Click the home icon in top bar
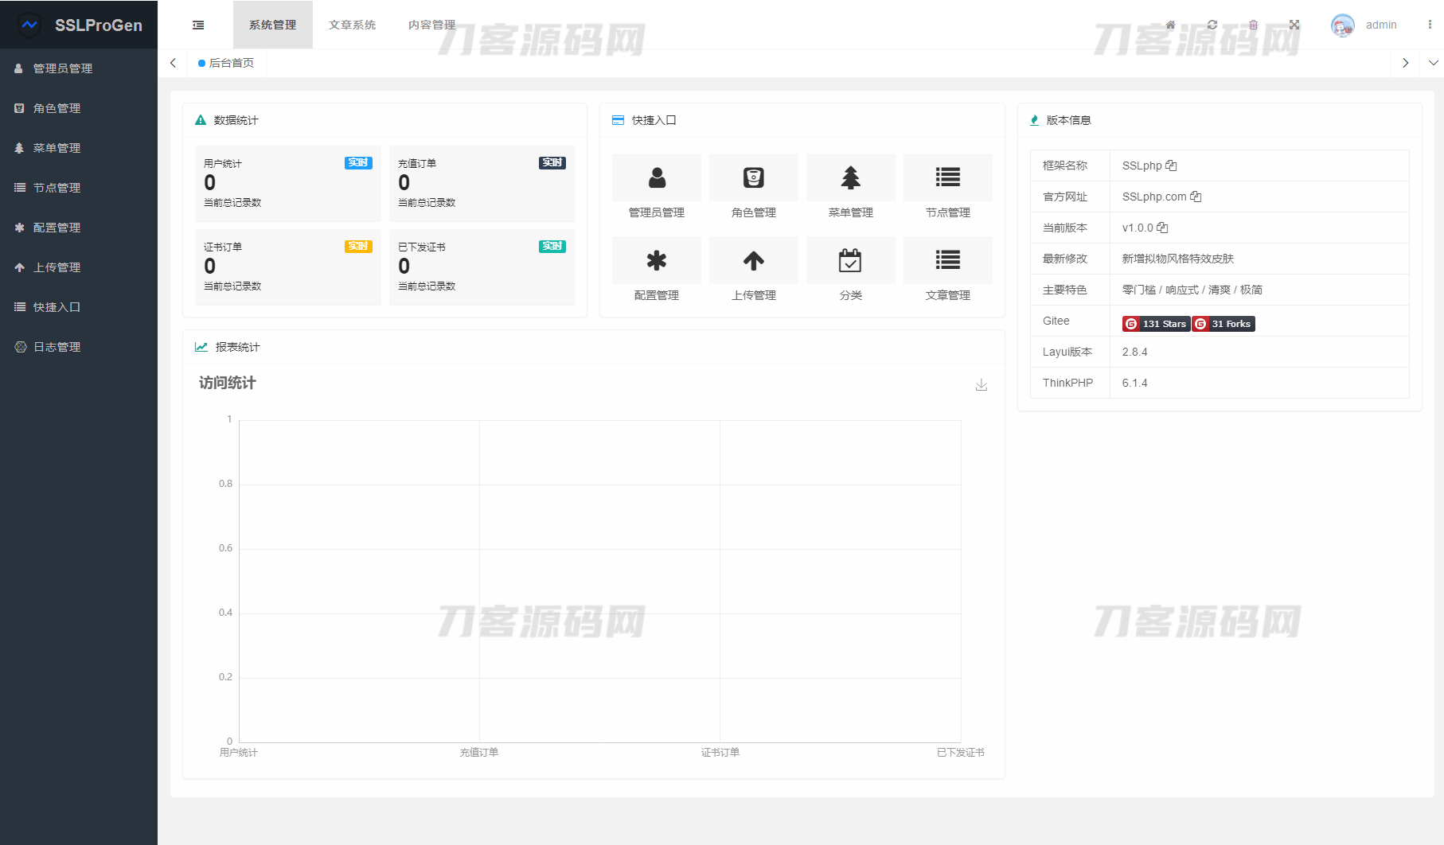The image size is (1444, 845). (x=1170, y=25)
